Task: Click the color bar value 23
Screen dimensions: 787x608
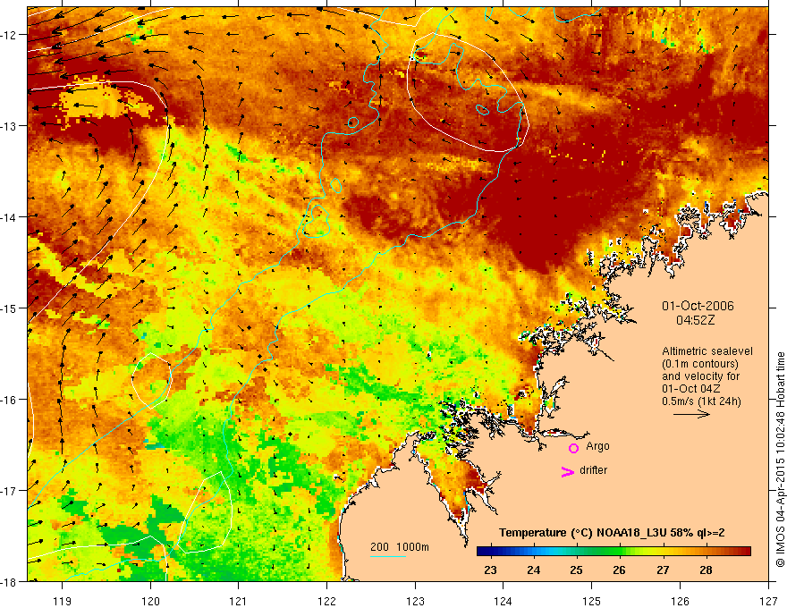Action: tap(490, 570)
